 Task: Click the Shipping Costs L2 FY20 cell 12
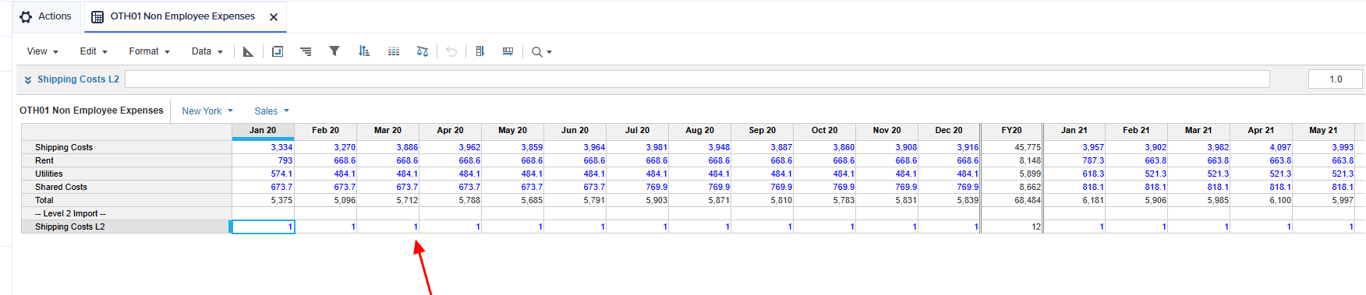click(x=1011, y=227)
